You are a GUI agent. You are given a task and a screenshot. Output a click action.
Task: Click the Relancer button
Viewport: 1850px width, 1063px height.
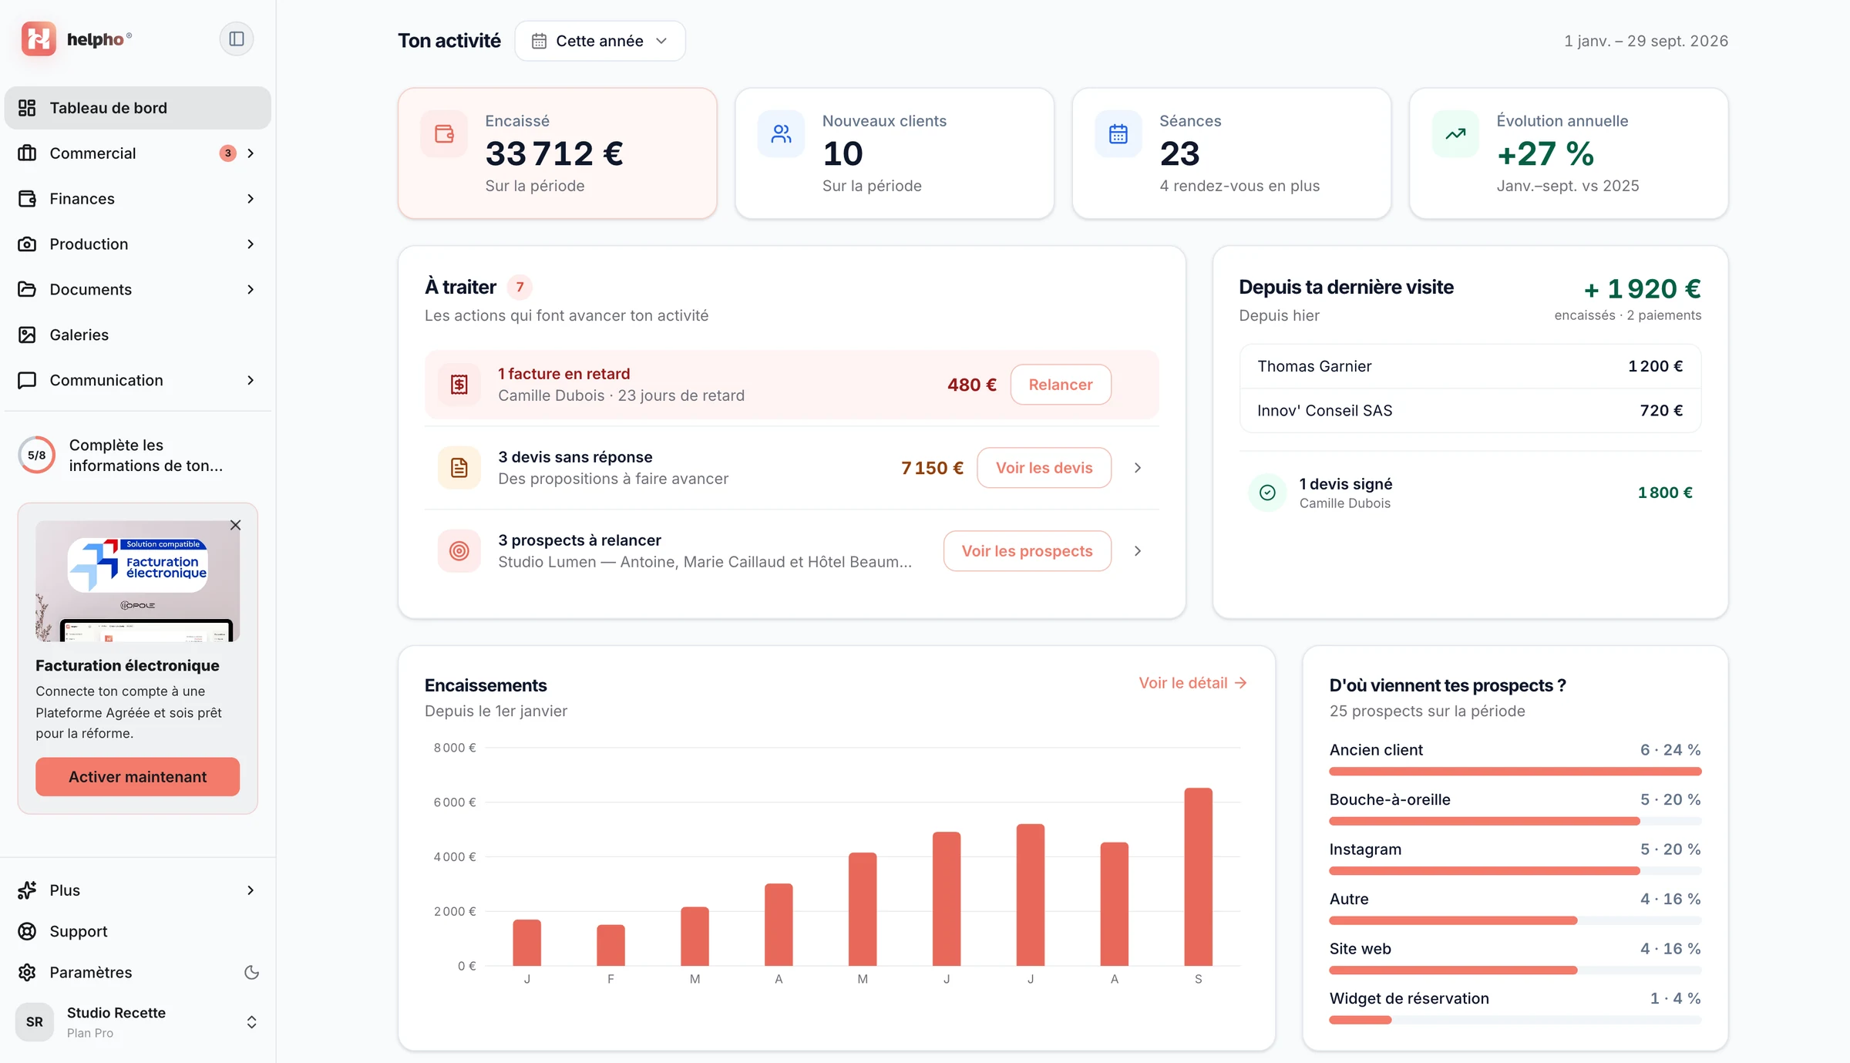(1061, 385)
